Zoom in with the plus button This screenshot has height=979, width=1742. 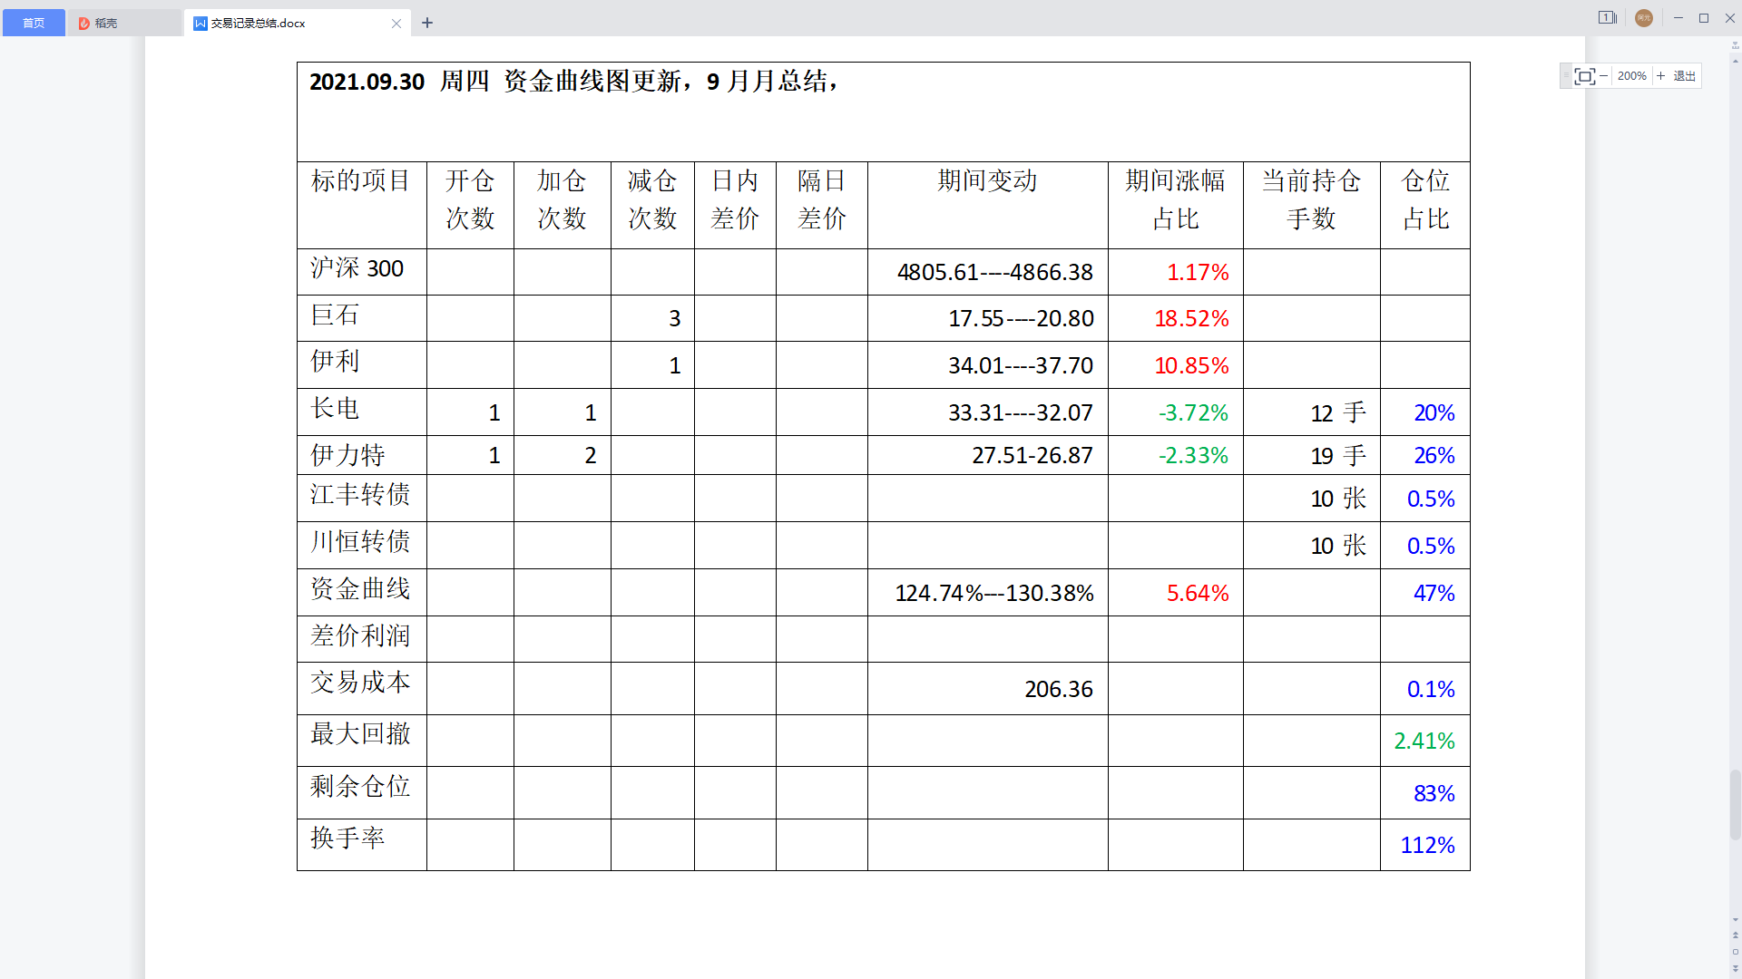(x=1661, y=76)
